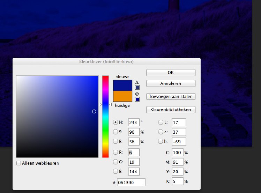Select the B (blue) radio button next to 144
The height and width of the screenshot is (193, 261).
(x=115, y=171)
